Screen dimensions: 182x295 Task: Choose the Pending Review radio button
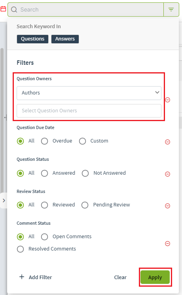(x=85, y=205)
